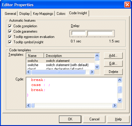Click the Code Insight tab
This screenshot has height=126, width=132.
coord(78,13)
